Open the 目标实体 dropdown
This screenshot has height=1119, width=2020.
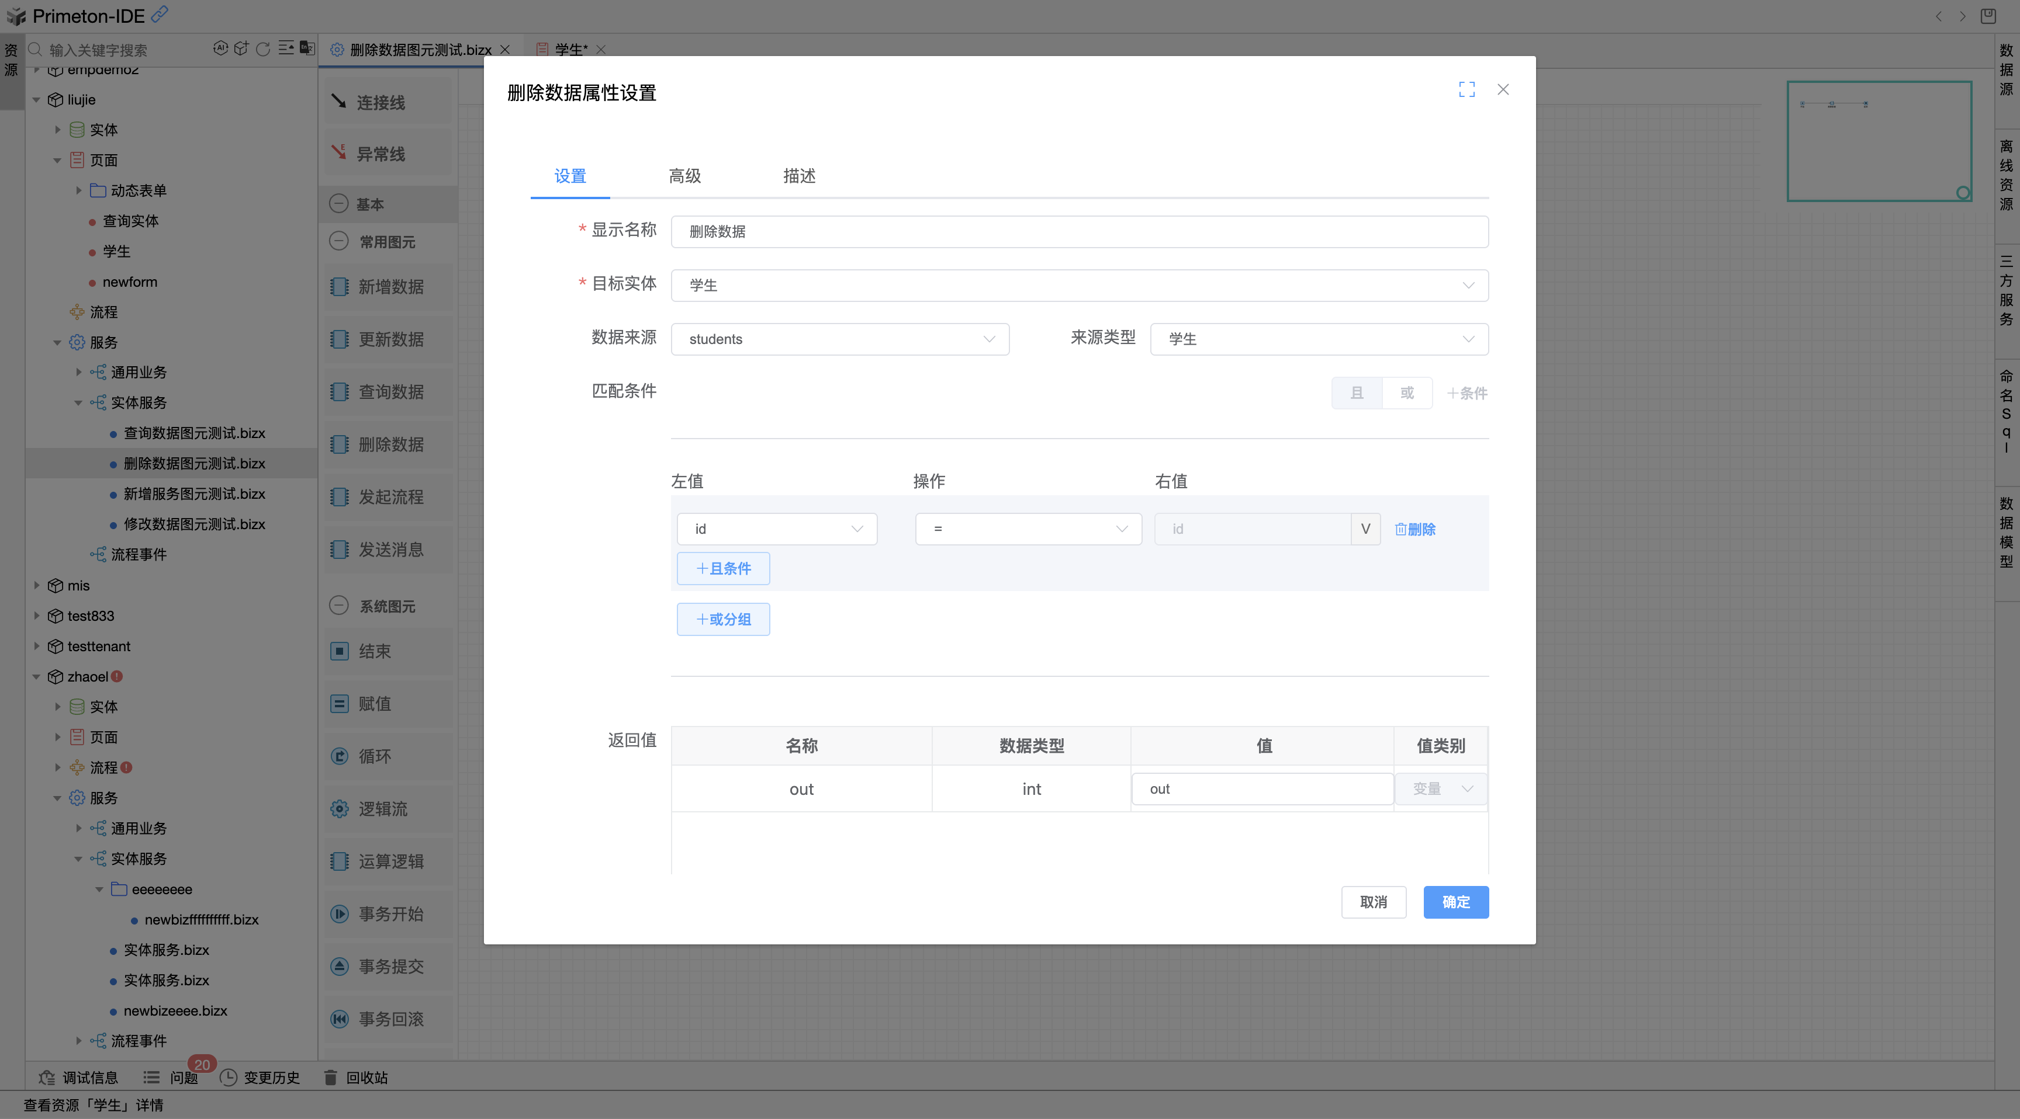pos(1079,285)
